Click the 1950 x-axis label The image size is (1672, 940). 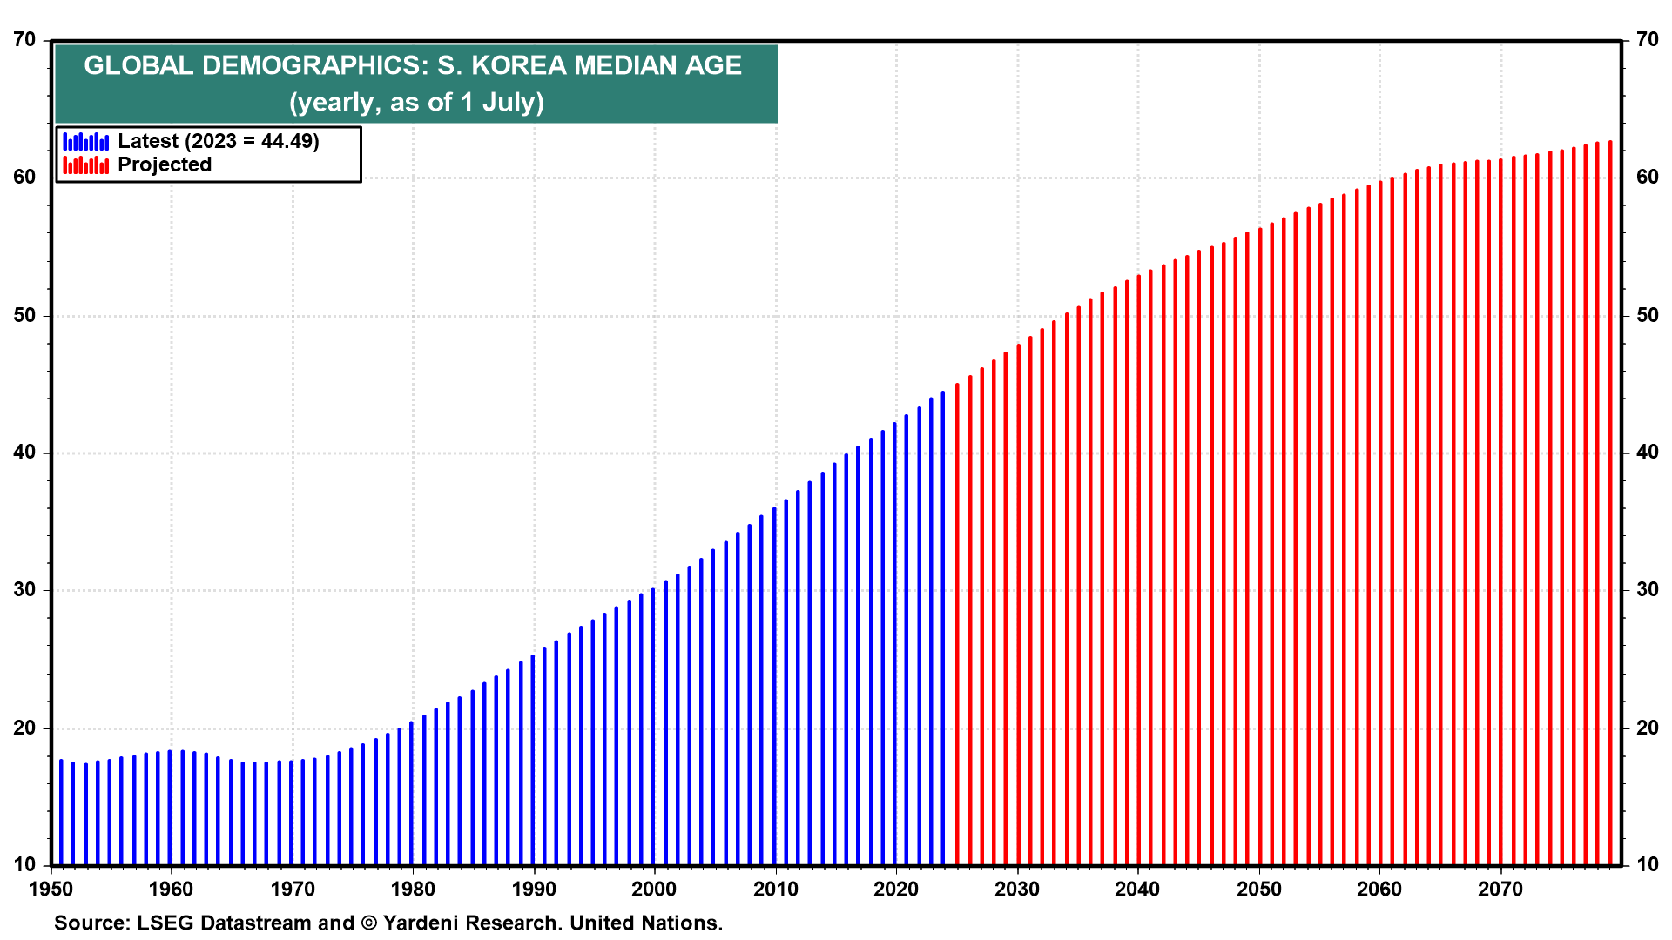tap(51, 890)
